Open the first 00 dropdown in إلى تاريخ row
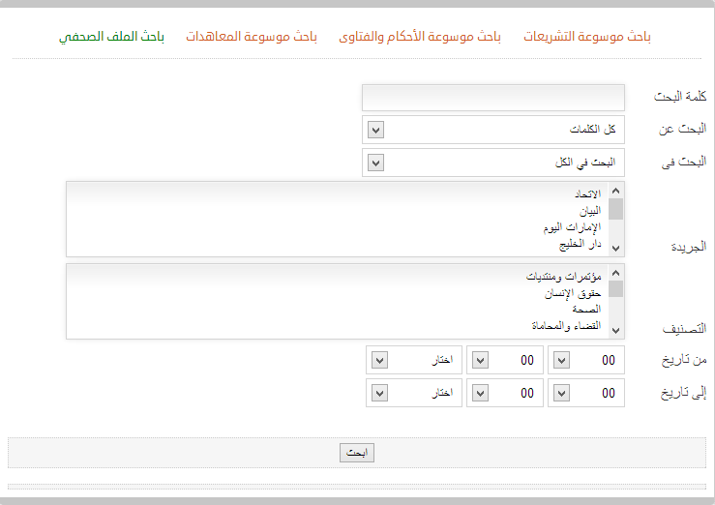 [x=586, y=393]
